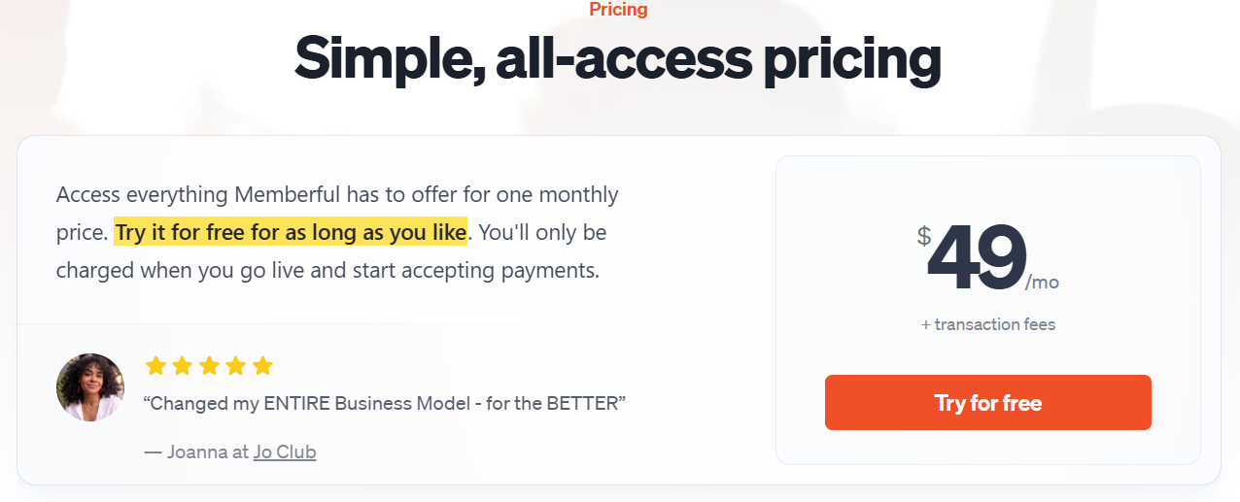Screen dimensions: 1240x502
Task: Click the yellow highlighted "Try it for free" text
Action: [291, 233]
